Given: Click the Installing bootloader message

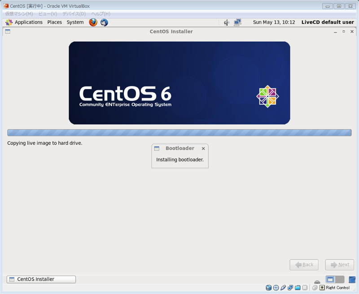Looking at the screenshot, I should point(180,160).
